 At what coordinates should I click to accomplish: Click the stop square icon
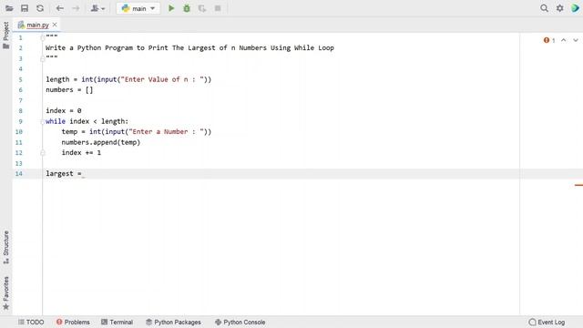(x=218, y=8)
